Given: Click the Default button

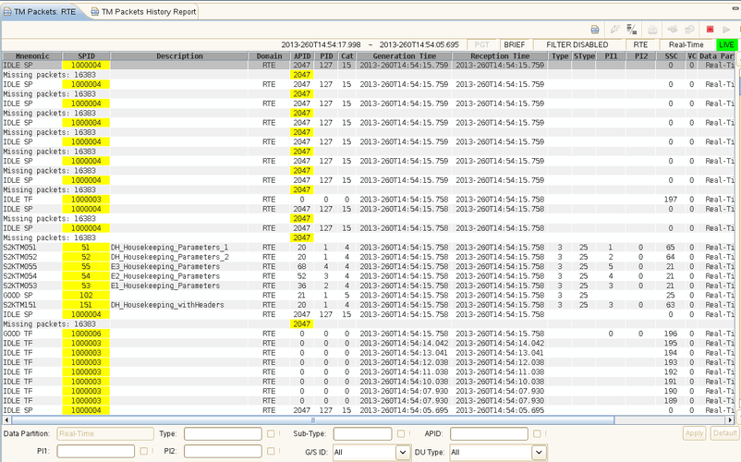Looking at the screenshot, I should (724, 433).
